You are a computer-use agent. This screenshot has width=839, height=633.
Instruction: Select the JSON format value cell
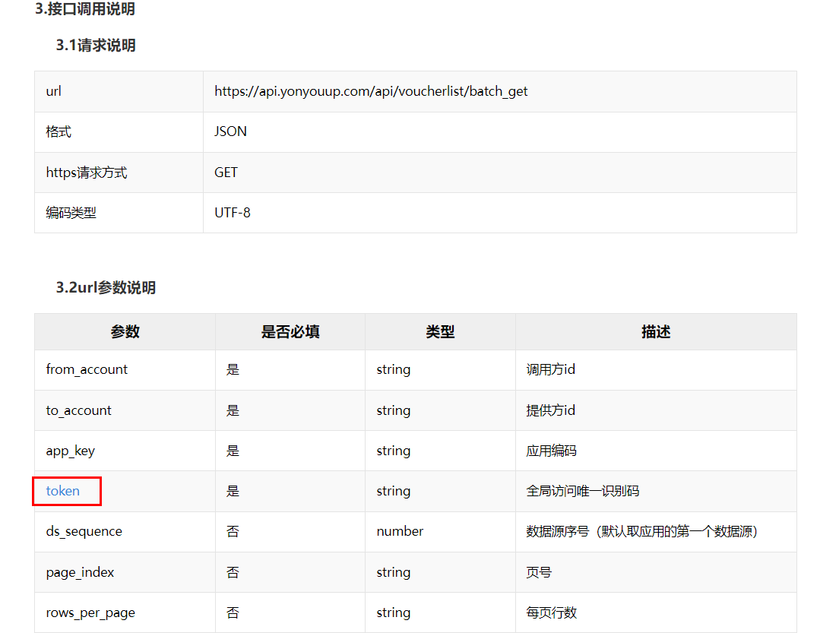(230, 131)
